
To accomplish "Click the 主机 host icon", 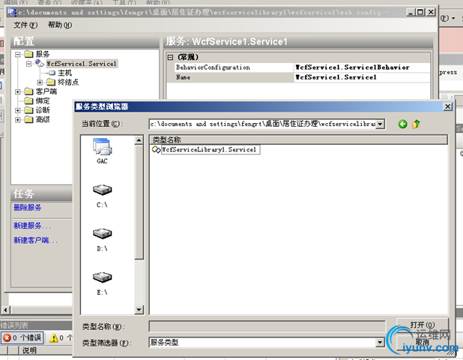I will coord(52,73).
